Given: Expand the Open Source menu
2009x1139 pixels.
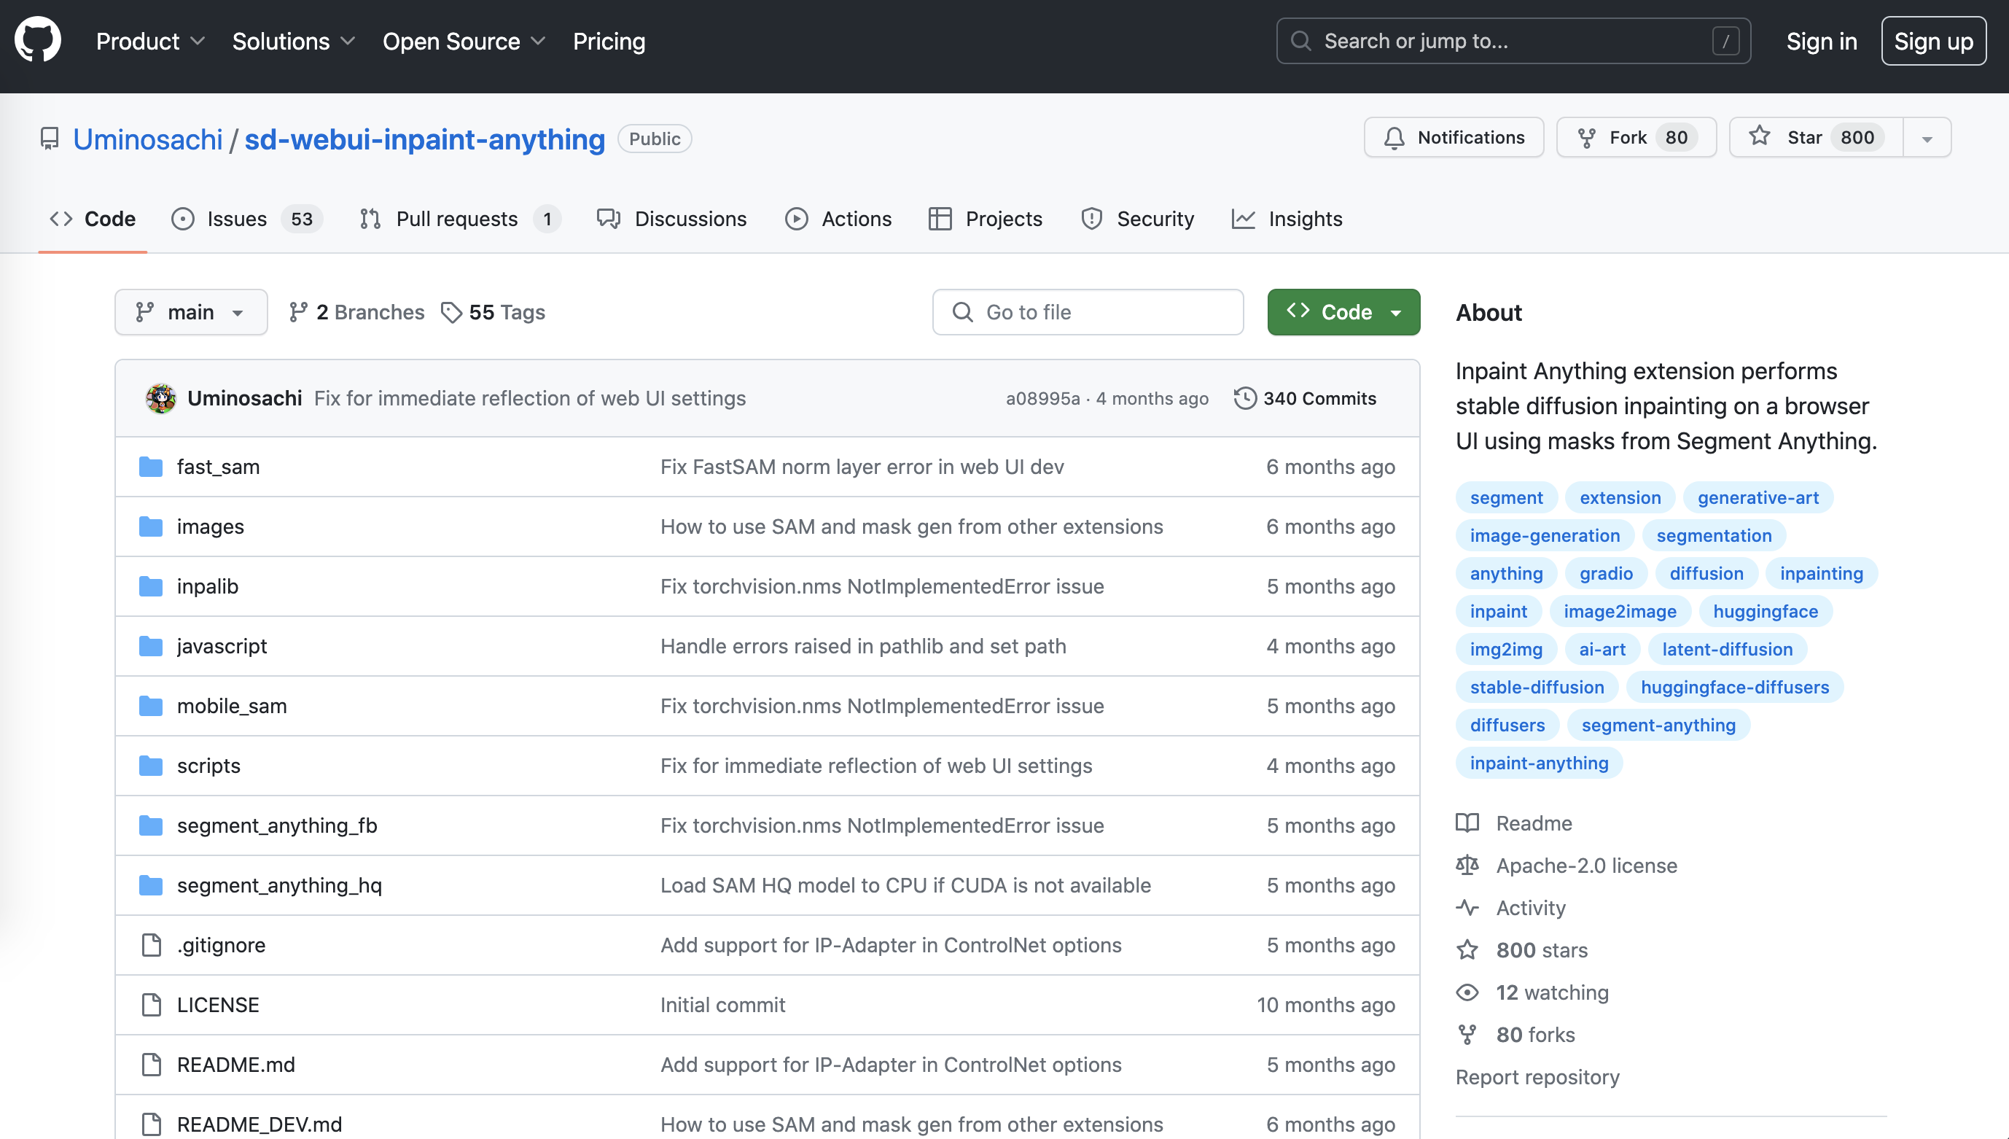Looking at the screenshot, I should point(464,42).
